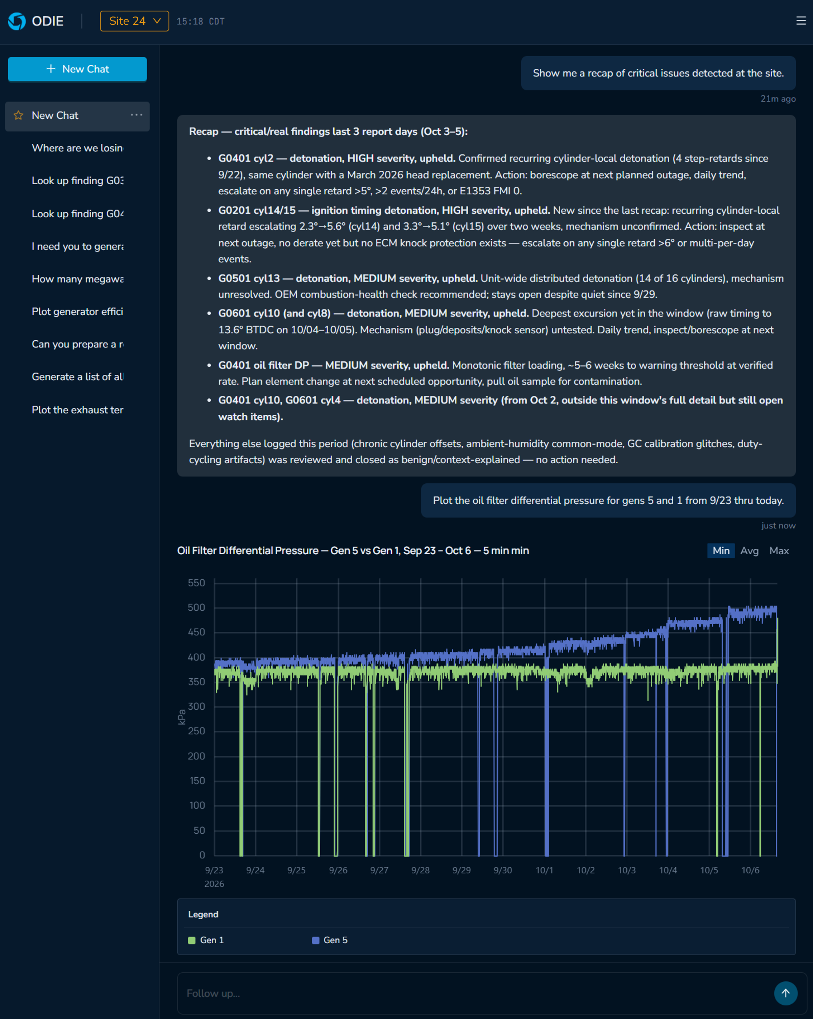Viewport: 813px width, 1019px height.
Task: Open 'I need you to genera' chat
Action: 77,246
